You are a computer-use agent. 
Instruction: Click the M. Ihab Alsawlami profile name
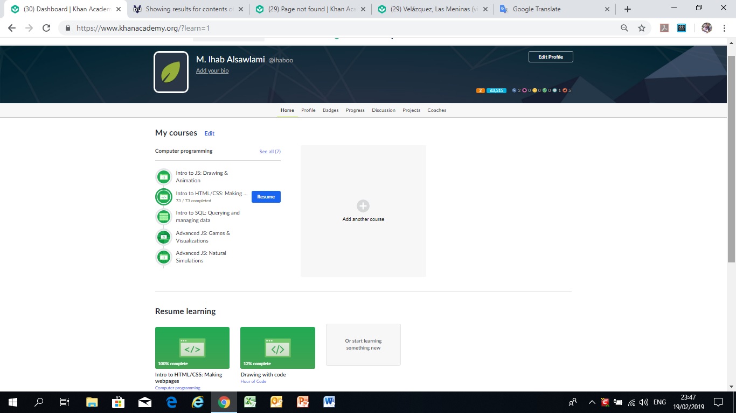231,60
